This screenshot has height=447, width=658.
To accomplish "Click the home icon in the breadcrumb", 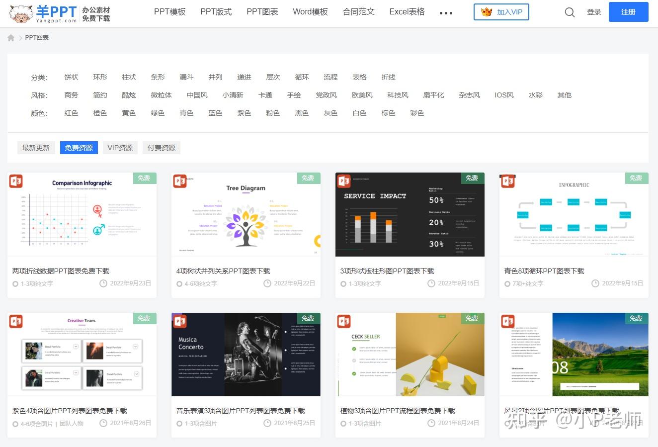I will click(x=11, y=37).
